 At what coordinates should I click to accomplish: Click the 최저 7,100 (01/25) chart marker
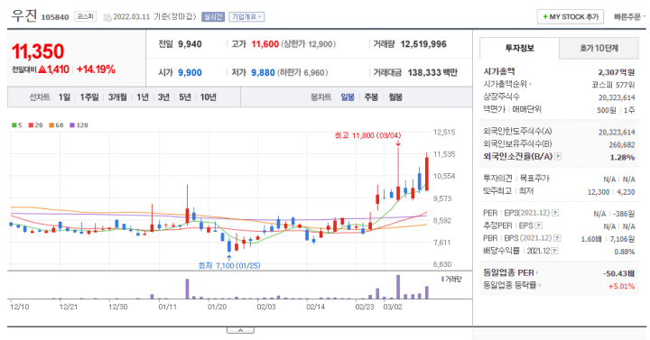(x=229, y=265)
